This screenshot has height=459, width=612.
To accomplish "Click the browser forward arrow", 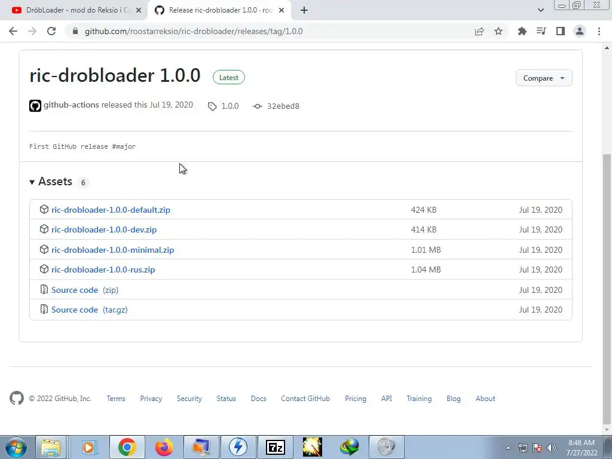I will point(32,31).
